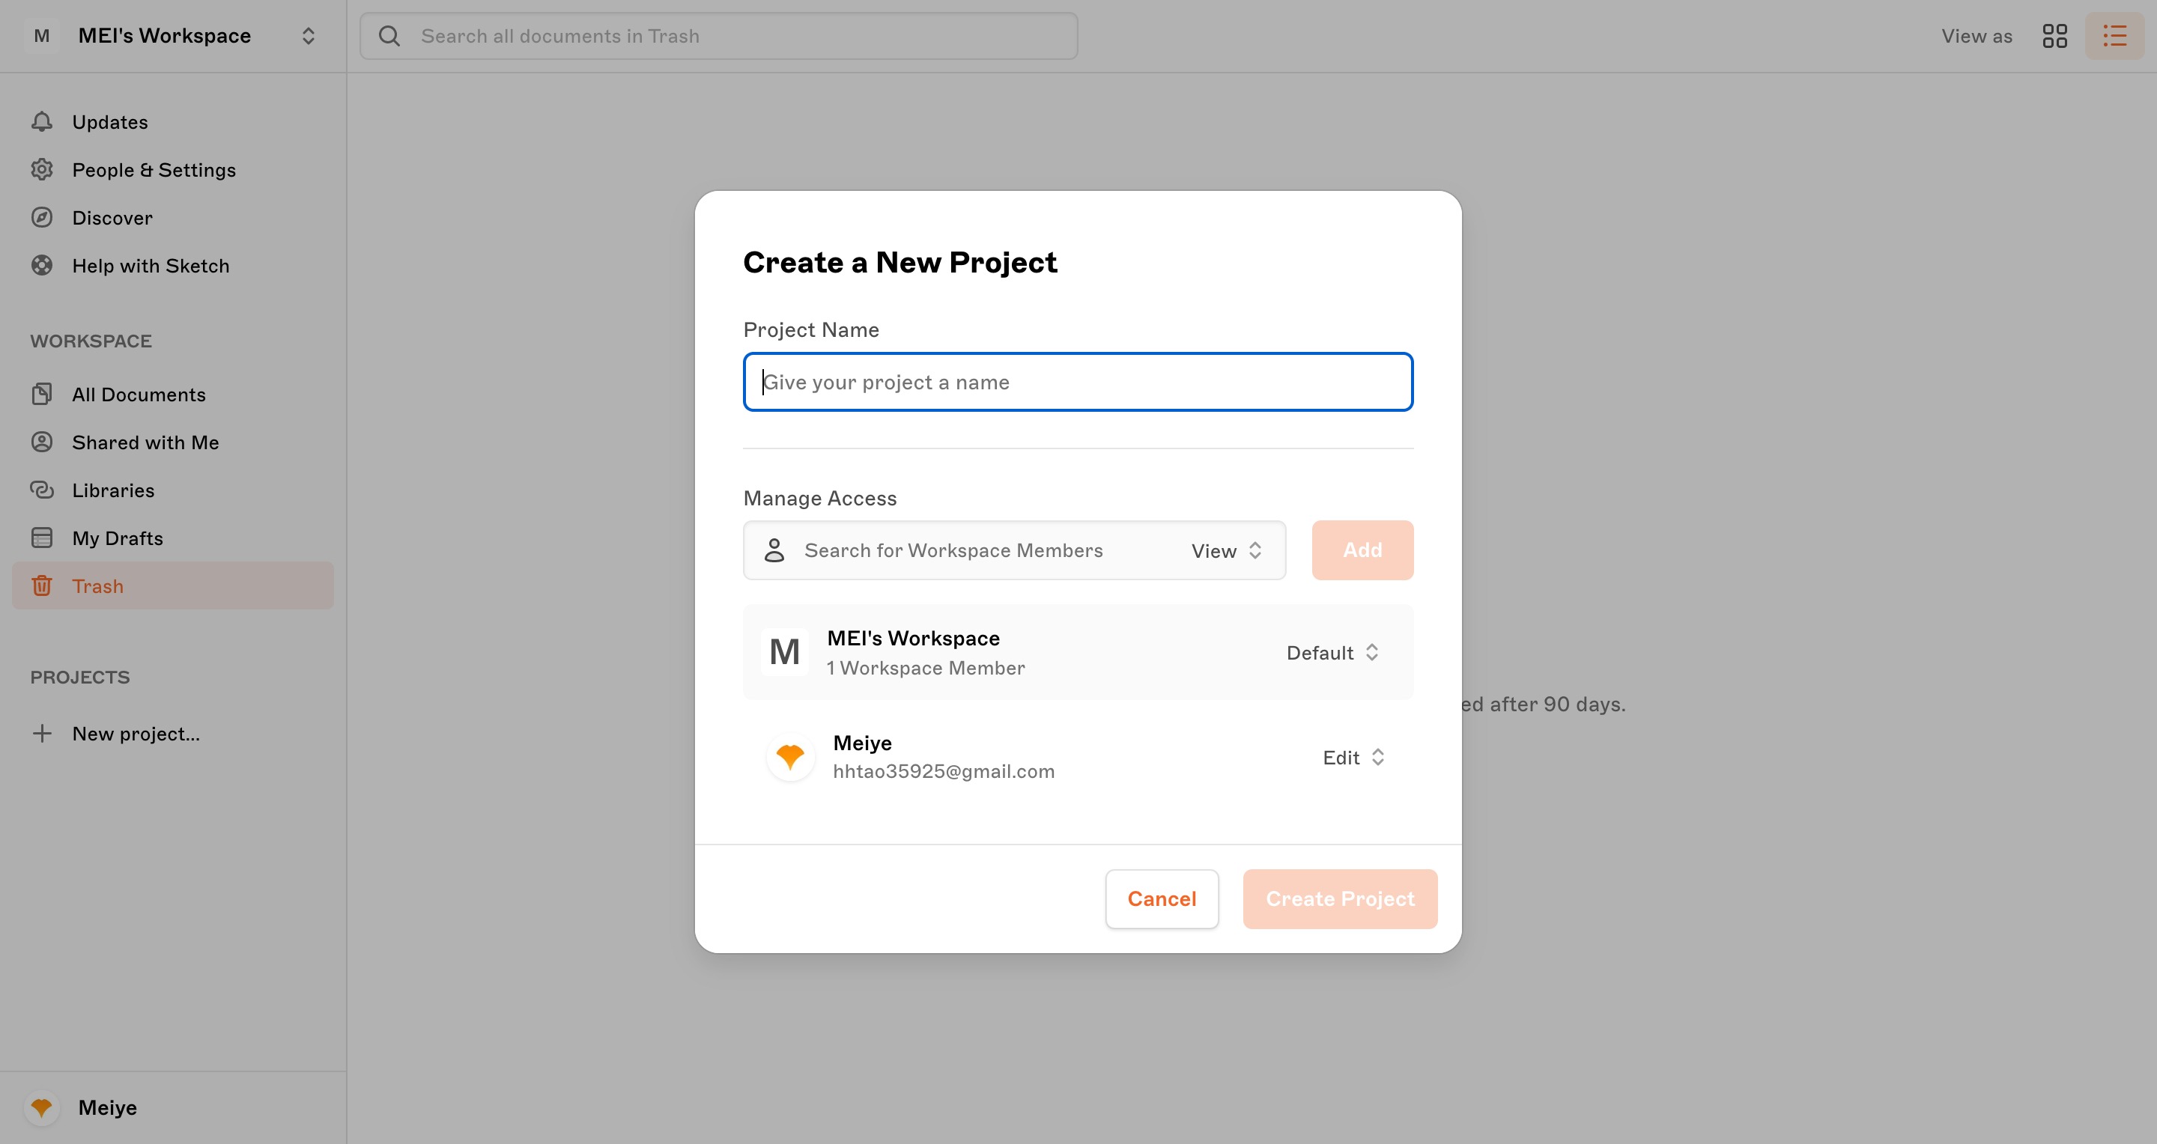Image resolution: width=2157 pixels, height=1144 pixels.
Task: Click the search magnifier icon in the top bar
Action: tap(389, 36)
